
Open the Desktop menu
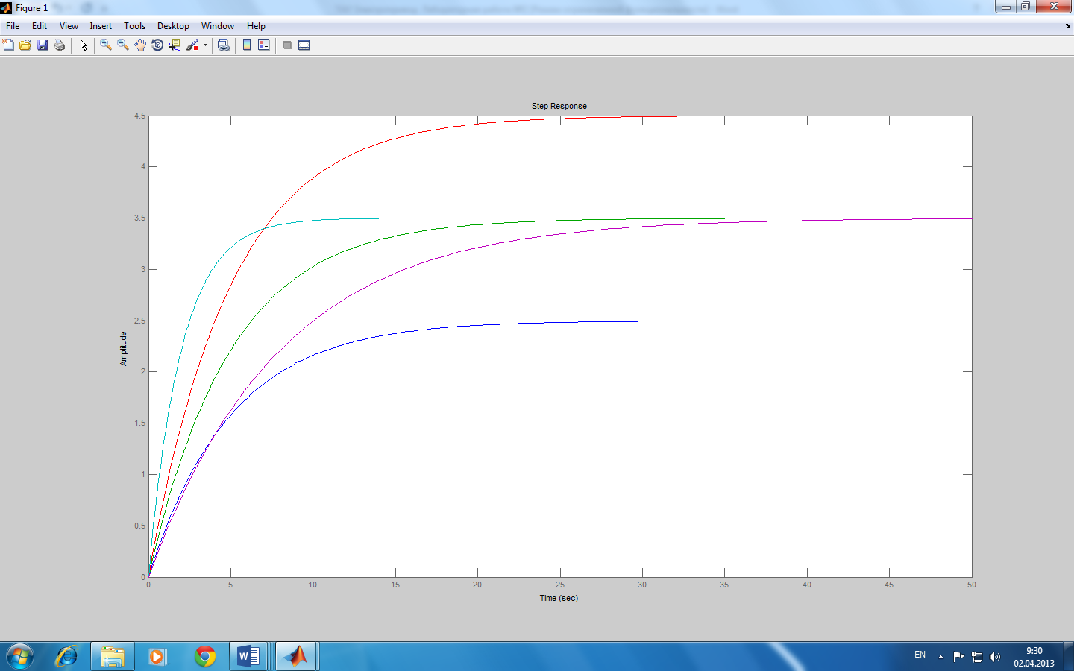click(173, 26)
